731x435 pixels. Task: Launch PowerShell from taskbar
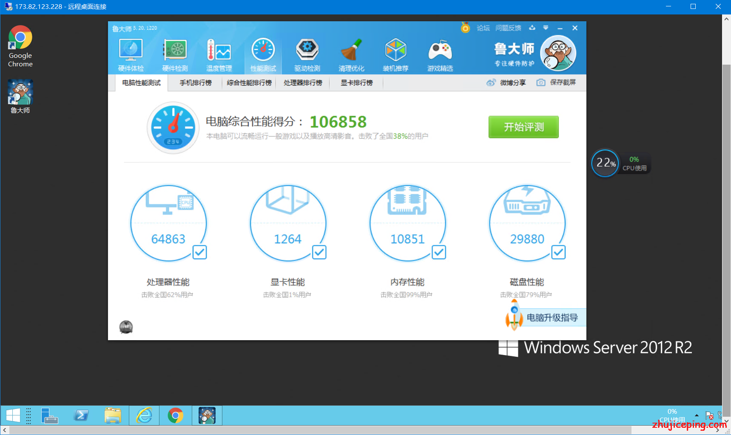[81, 415]
